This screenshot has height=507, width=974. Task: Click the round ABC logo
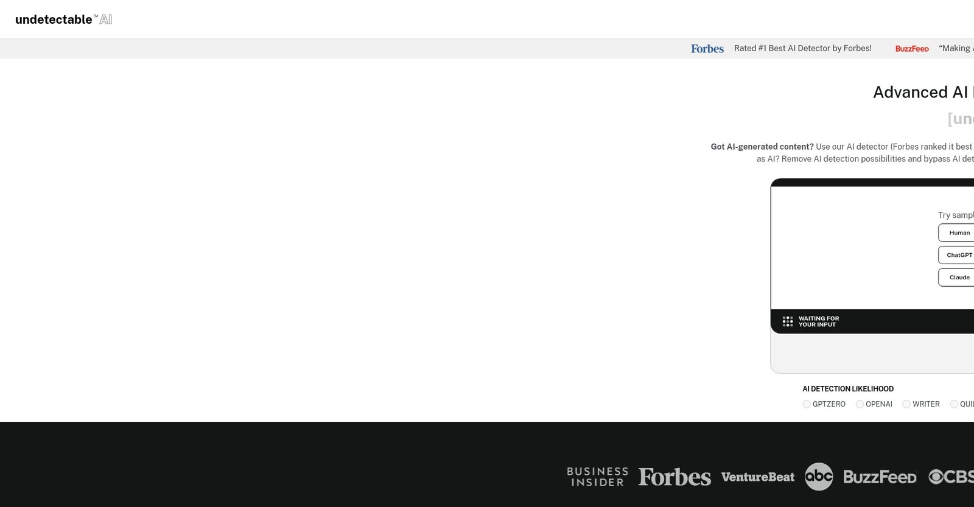(x=818, y=477)
